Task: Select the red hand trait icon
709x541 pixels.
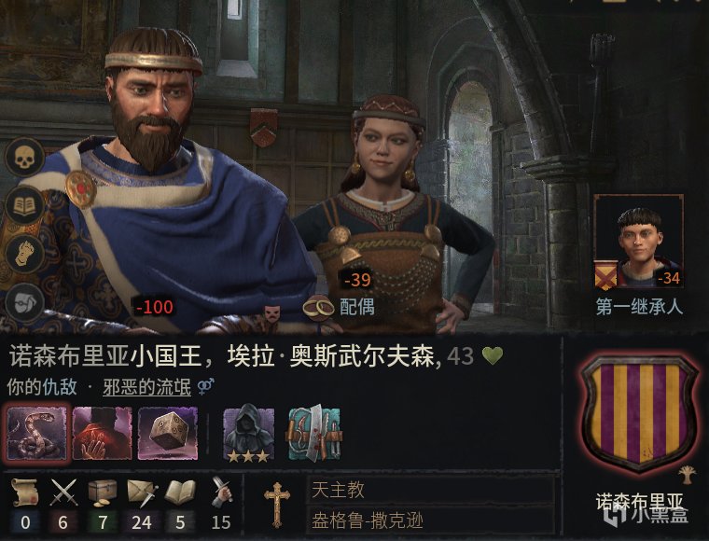Action: (103, 433)
